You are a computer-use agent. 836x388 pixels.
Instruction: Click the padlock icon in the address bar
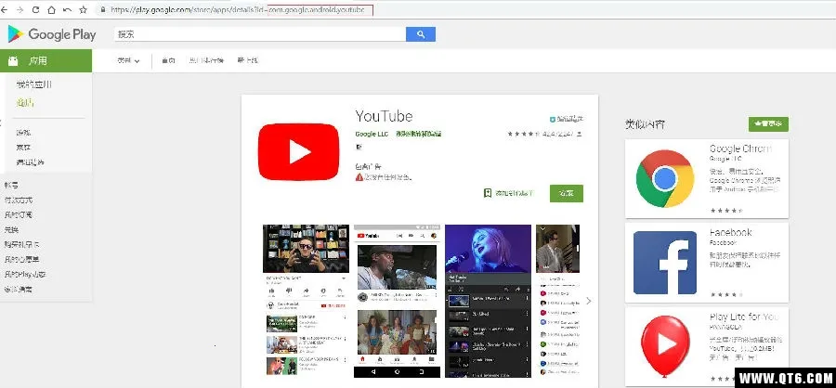click(x=102, y=9)
